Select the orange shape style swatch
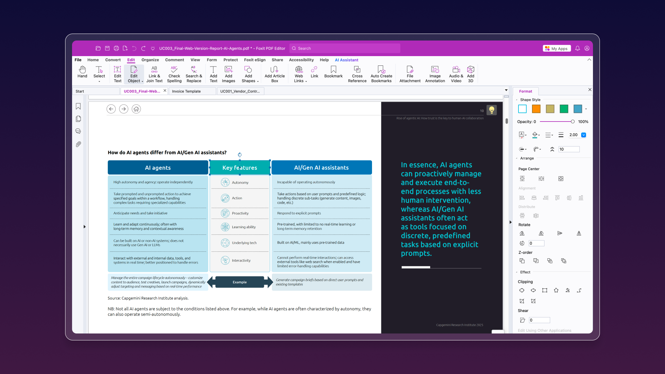This screenshot has height=374, width=665. [536, 109]
